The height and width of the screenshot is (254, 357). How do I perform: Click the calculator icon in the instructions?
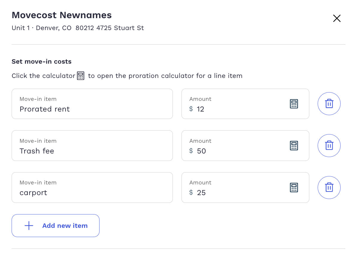coord(81,76)
